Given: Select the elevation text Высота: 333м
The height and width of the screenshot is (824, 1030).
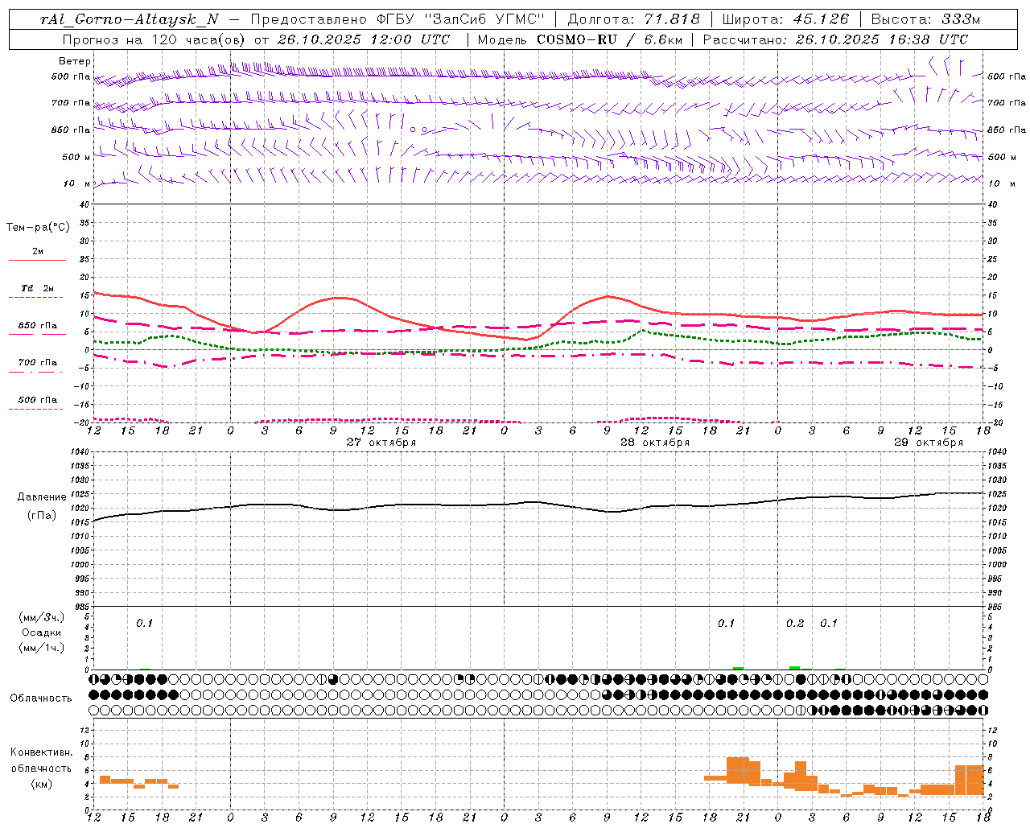Looking at the screenshot, I should click(926, 20).
